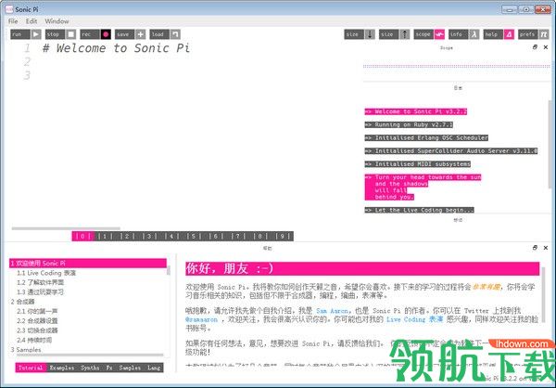The image size is (556, 388).
Task: Decrease text size with the down arrow icon
Action: pos(370,34)
